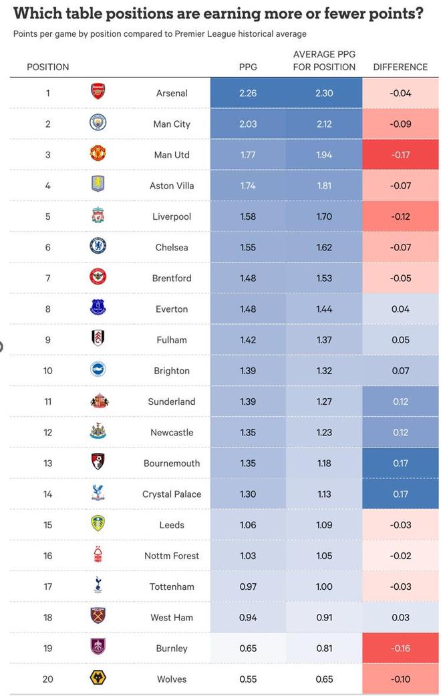Click Burnley's 0.81 average PPG cell
Screen dimensions: 441x696
click(x=324, y=648)
